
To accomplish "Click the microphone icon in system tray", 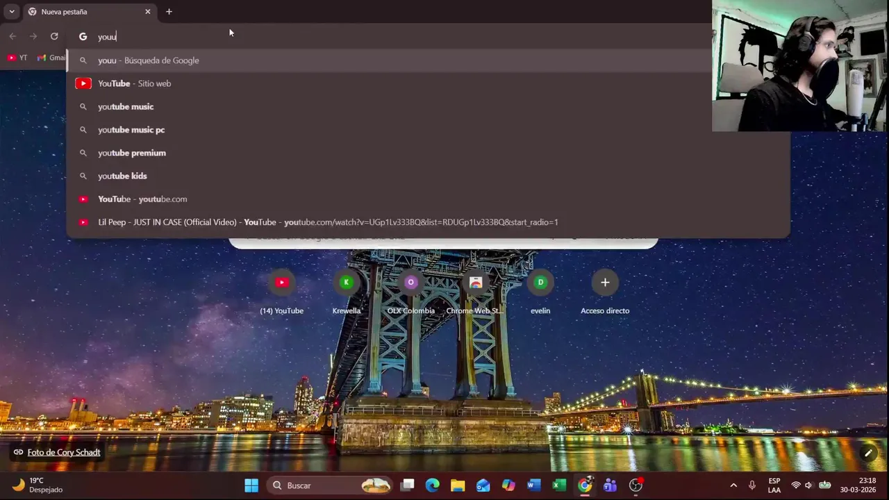I will tap(752, 485).
